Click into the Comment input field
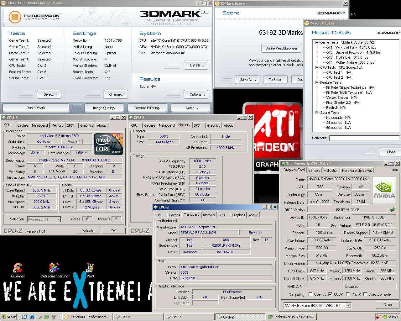This screenshot has height=321, width=401. pyautogui.click(x=365, y=138)
